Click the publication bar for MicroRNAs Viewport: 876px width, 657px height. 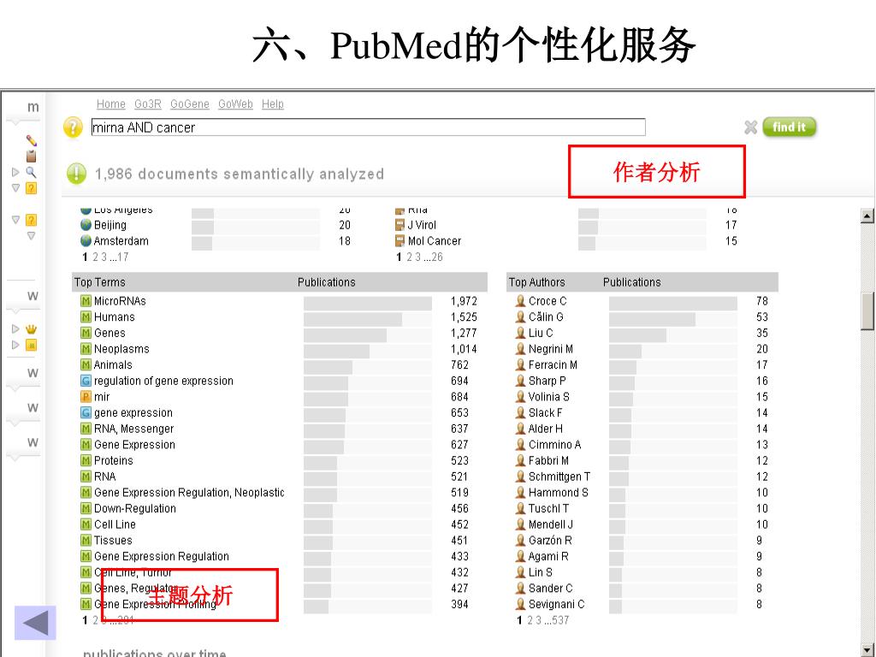tap(368, 304)
